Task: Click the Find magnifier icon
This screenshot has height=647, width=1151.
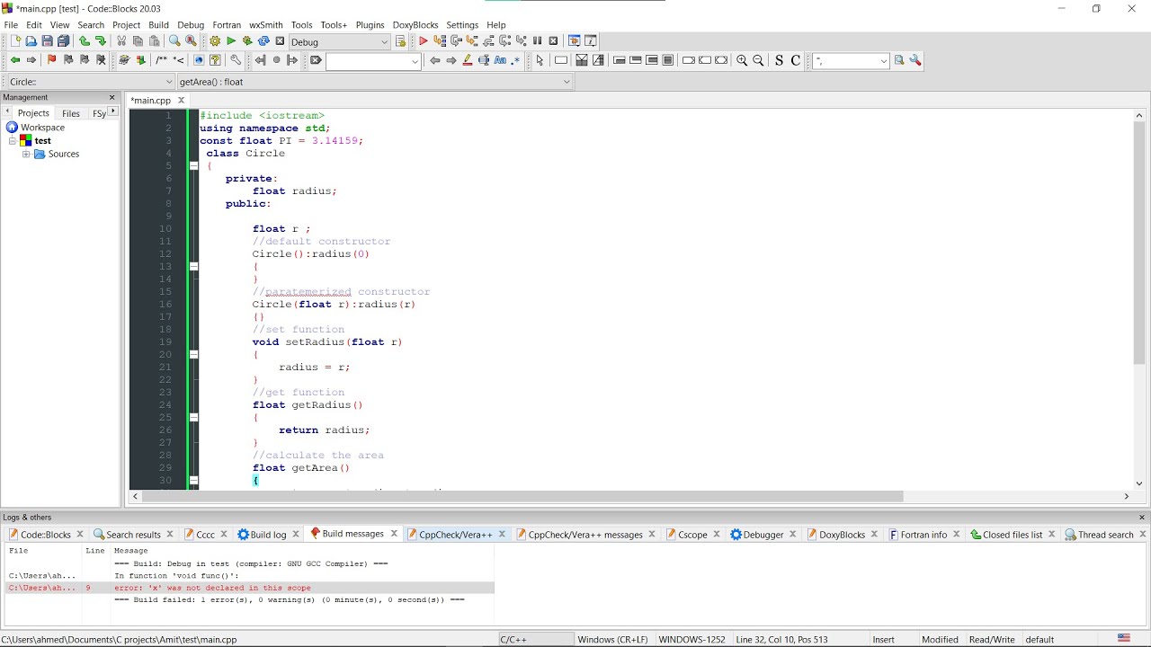Action: coord(174,41)
